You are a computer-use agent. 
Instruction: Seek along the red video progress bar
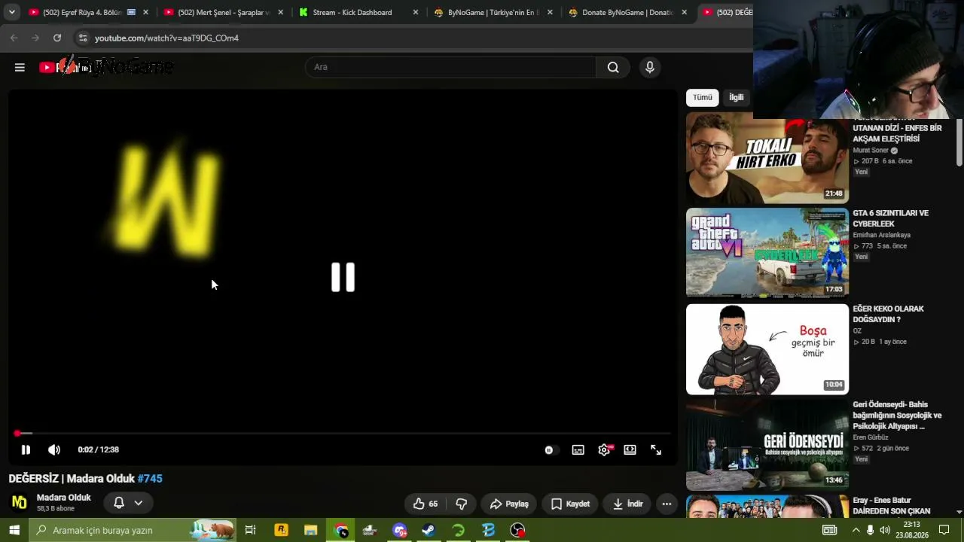[343, 434]
